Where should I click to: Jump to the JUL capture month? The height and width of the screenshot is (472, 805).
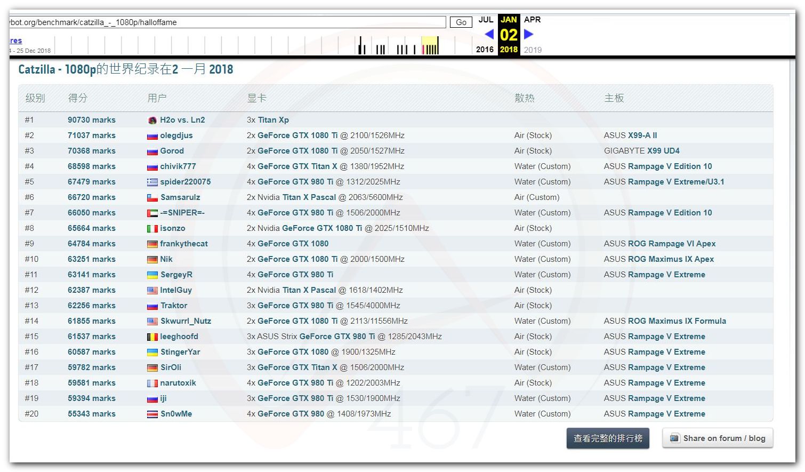click(486, 20)
